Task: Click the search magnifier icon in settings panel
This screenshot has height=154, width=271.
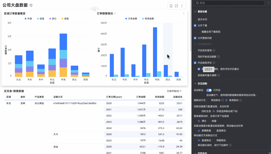Action: [x=197, y=3]
